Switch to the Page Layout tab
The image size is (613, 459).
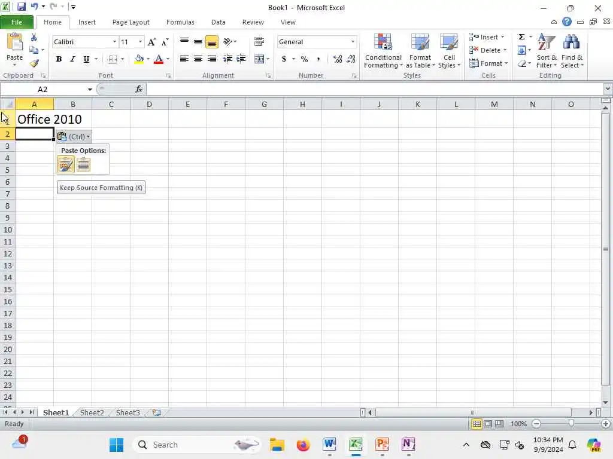131,22
